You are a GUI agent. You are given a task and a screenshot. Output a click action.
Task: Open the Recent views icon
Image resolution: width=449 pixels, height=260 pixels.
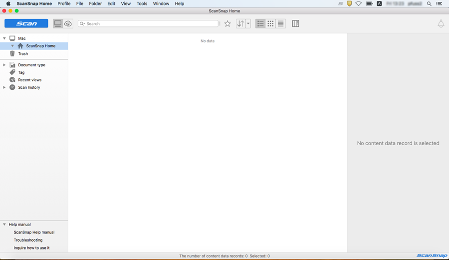coord(12,80)
